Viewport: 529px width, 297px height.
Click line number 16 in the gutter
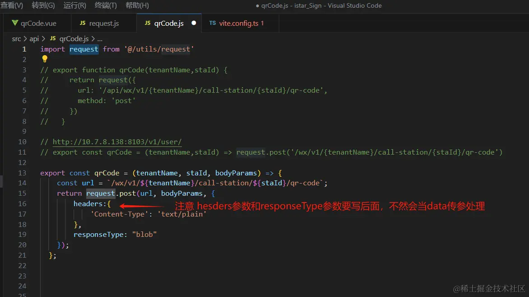(22, 204)
